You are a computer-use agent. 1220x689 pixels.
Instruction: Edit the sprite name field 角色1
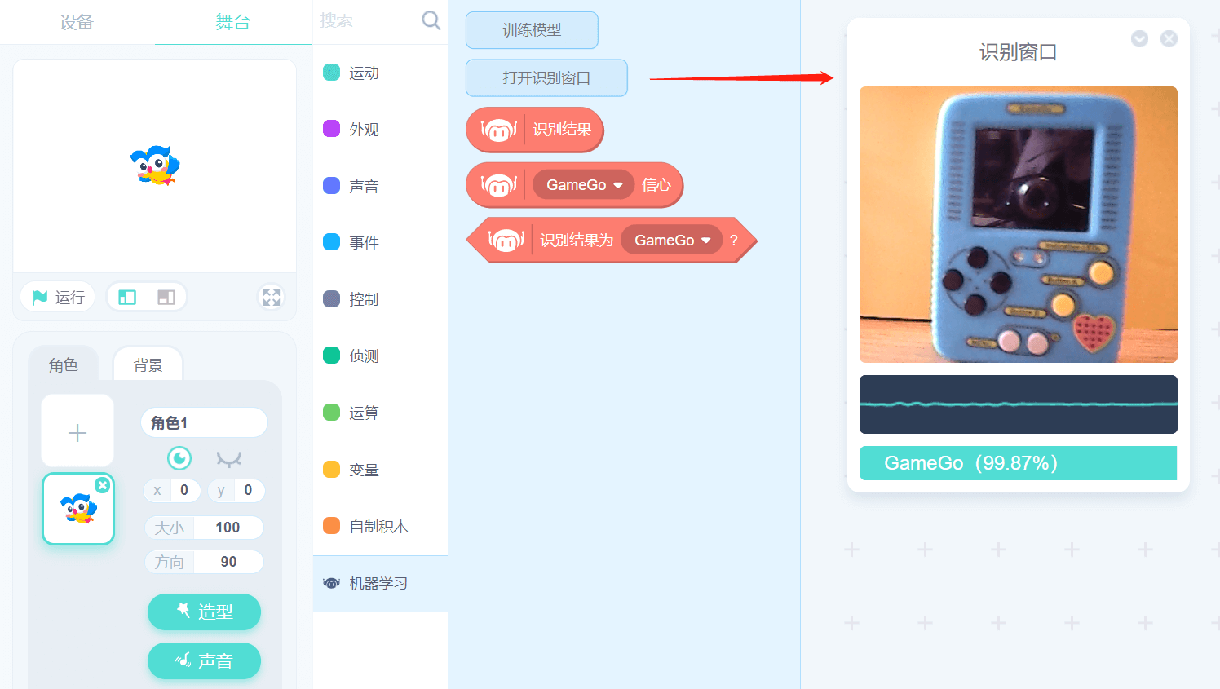pyautogui.click(x=204, y=422)
